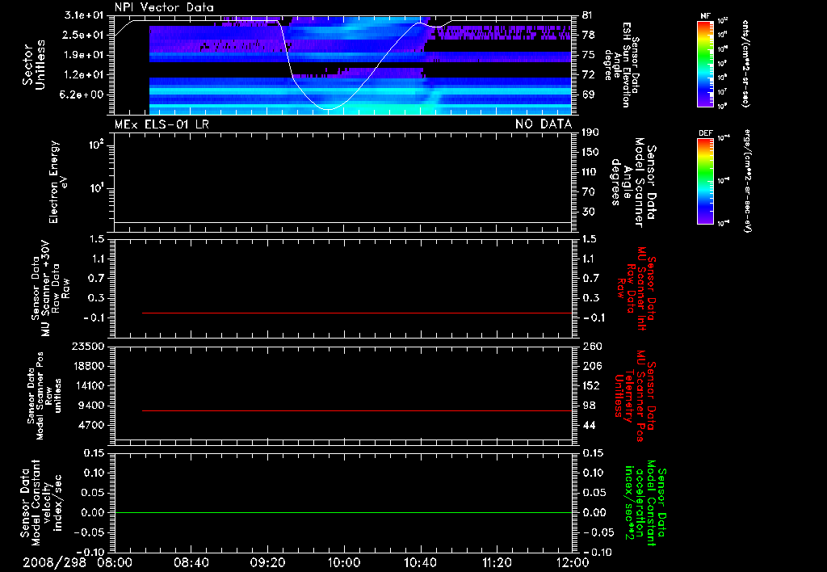The width and height of the screenshot is (827, 572).
Task: Click the white sun elevation curve minimum
Action: pos(328,109)
